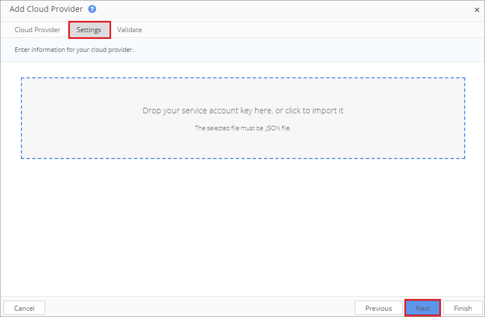Click the 'Enter information for your cloud provider' banner
This screenshot has width=485, height=317.
tap(242, 50)
